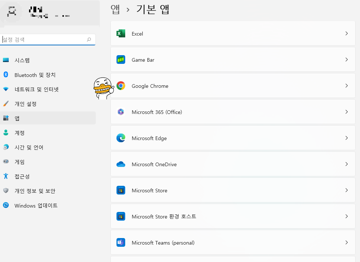Open Bluetooth 및 장치 settings
The width and height of the screenshot is (360, 262).
coord(48,75)
